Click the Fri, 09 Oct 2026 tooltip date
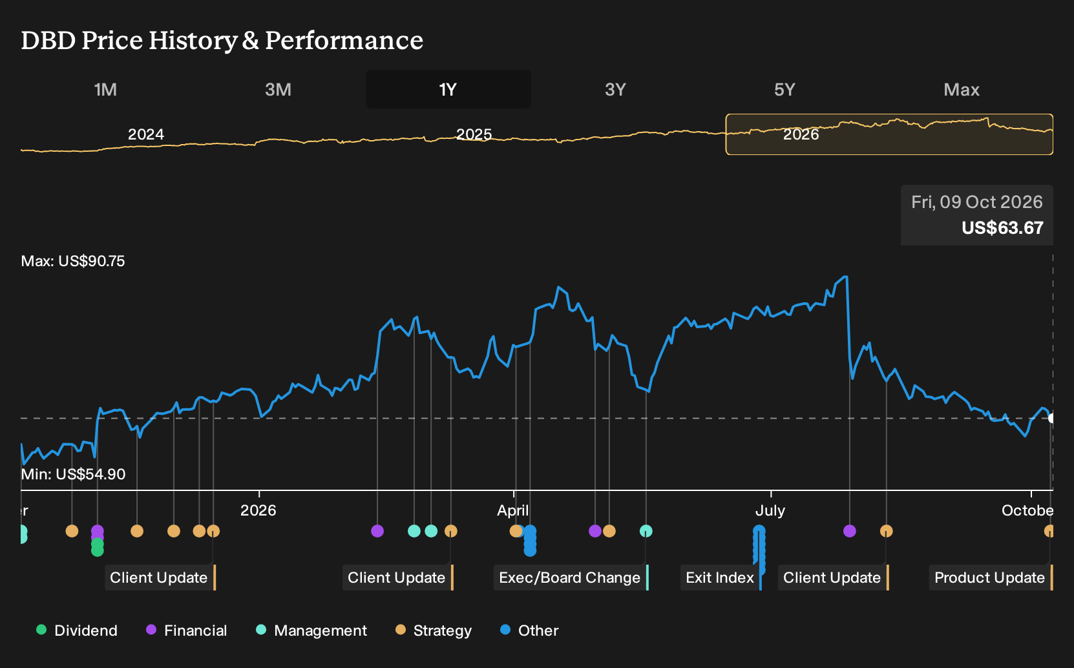 click(977, 202)
